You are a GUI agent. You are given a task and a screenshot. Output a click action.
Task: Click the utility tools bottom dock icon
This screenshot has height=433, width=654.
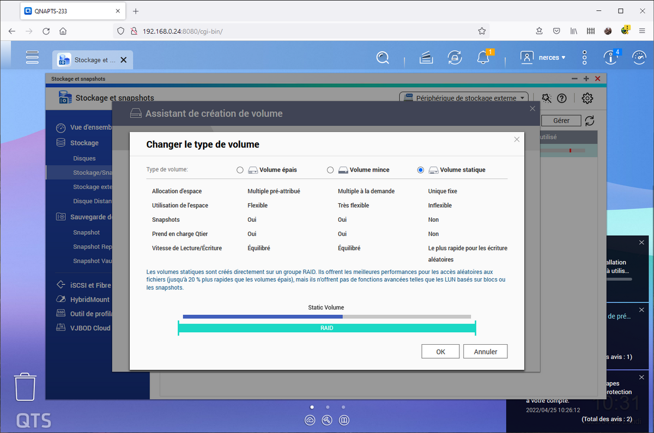point(327,420)
